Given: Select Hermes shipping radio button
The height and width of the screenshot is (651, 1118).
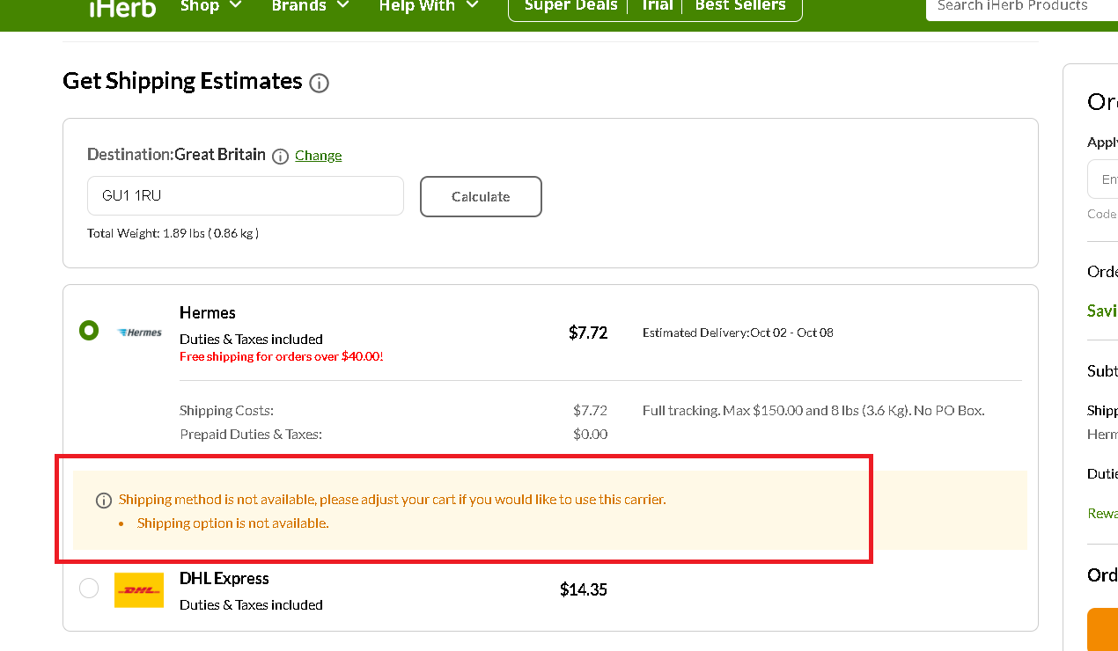Looking at the screenshot, I should [x=89, y=331].
